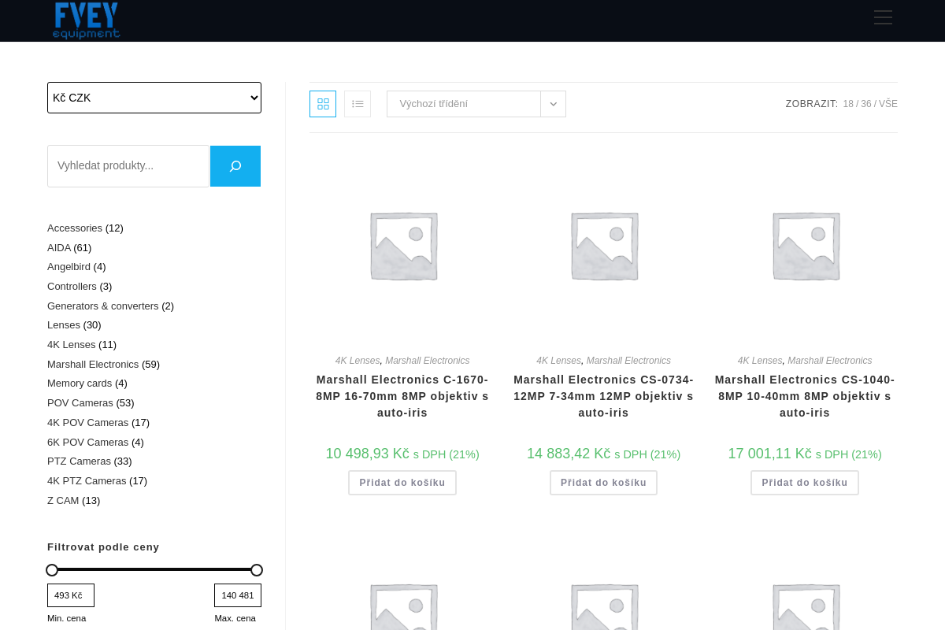Click the FVEY equipment logo
945x630 pixels.
click(x=86, y=20)
